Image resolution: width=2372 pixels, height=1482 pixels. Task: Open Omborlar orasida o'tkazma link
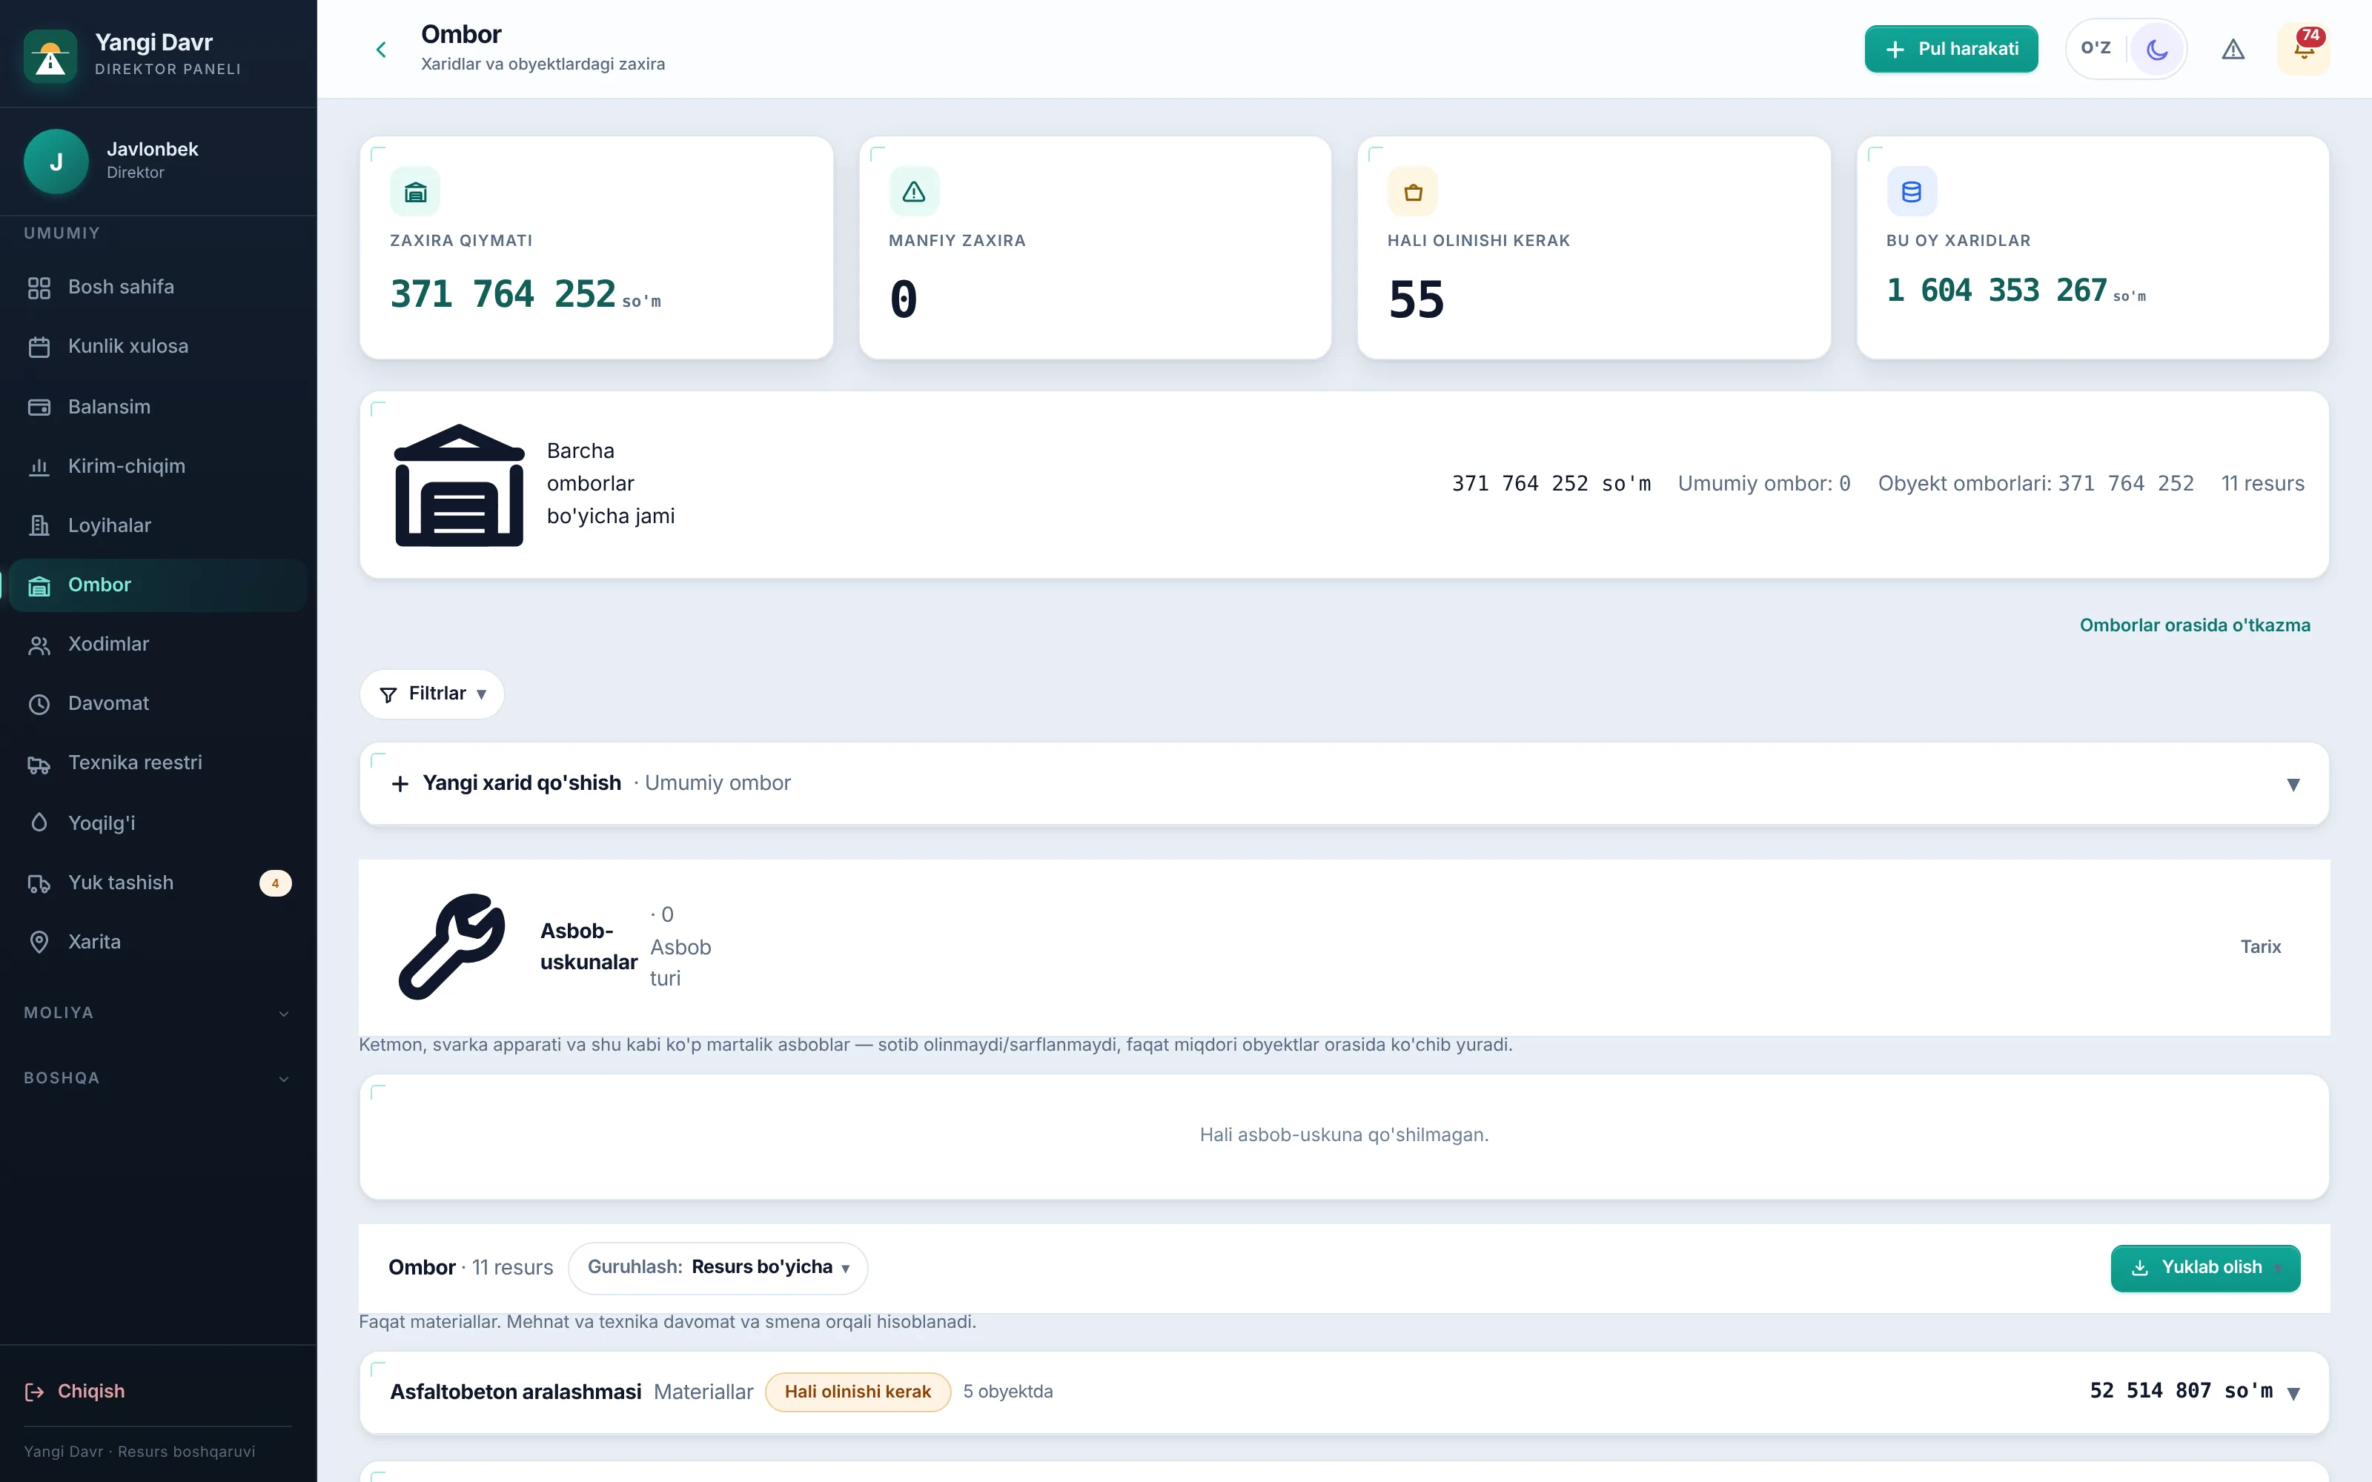click(2195, 625)
